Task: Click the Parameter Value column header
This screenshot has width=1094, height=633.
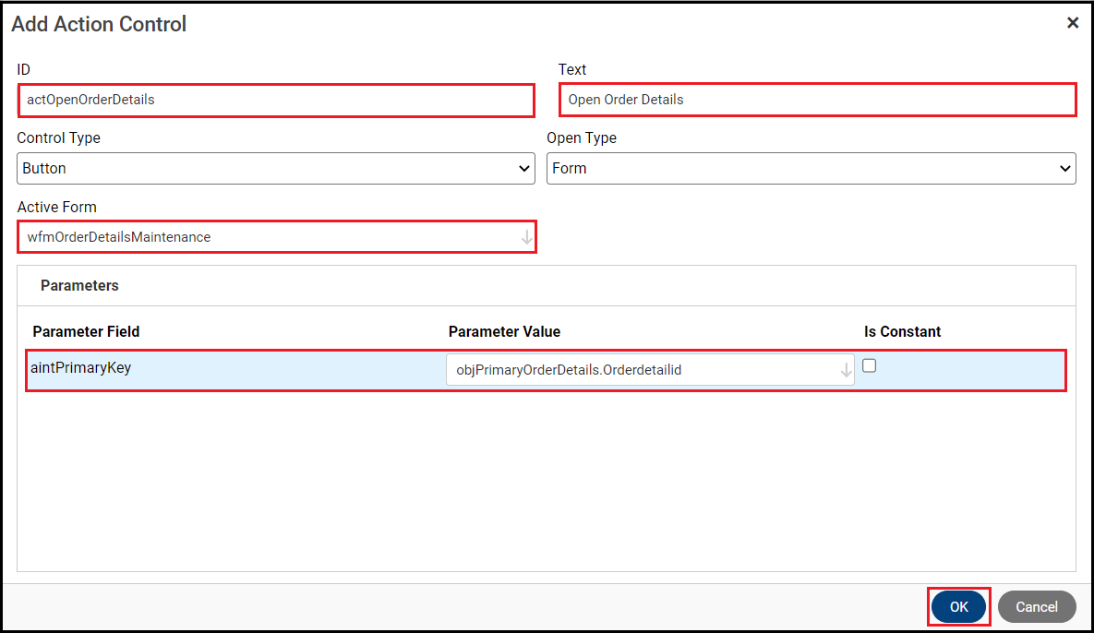Action: pos(504,331)
